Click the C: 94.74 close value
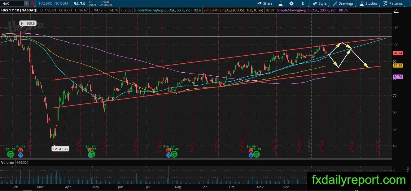Screen dimensions: 411x191 [112, 10]
